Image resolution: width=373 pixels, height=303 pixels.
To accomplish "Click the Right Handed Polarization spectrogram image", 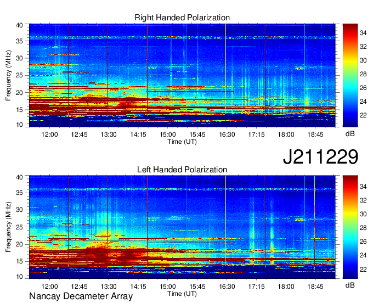I will coord(182,75).
